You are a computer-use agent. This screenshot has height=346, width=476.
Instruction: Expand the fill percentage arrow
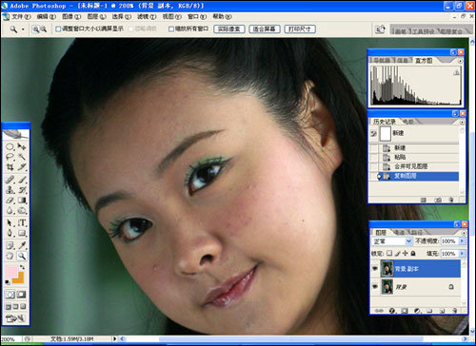[462, 254]
